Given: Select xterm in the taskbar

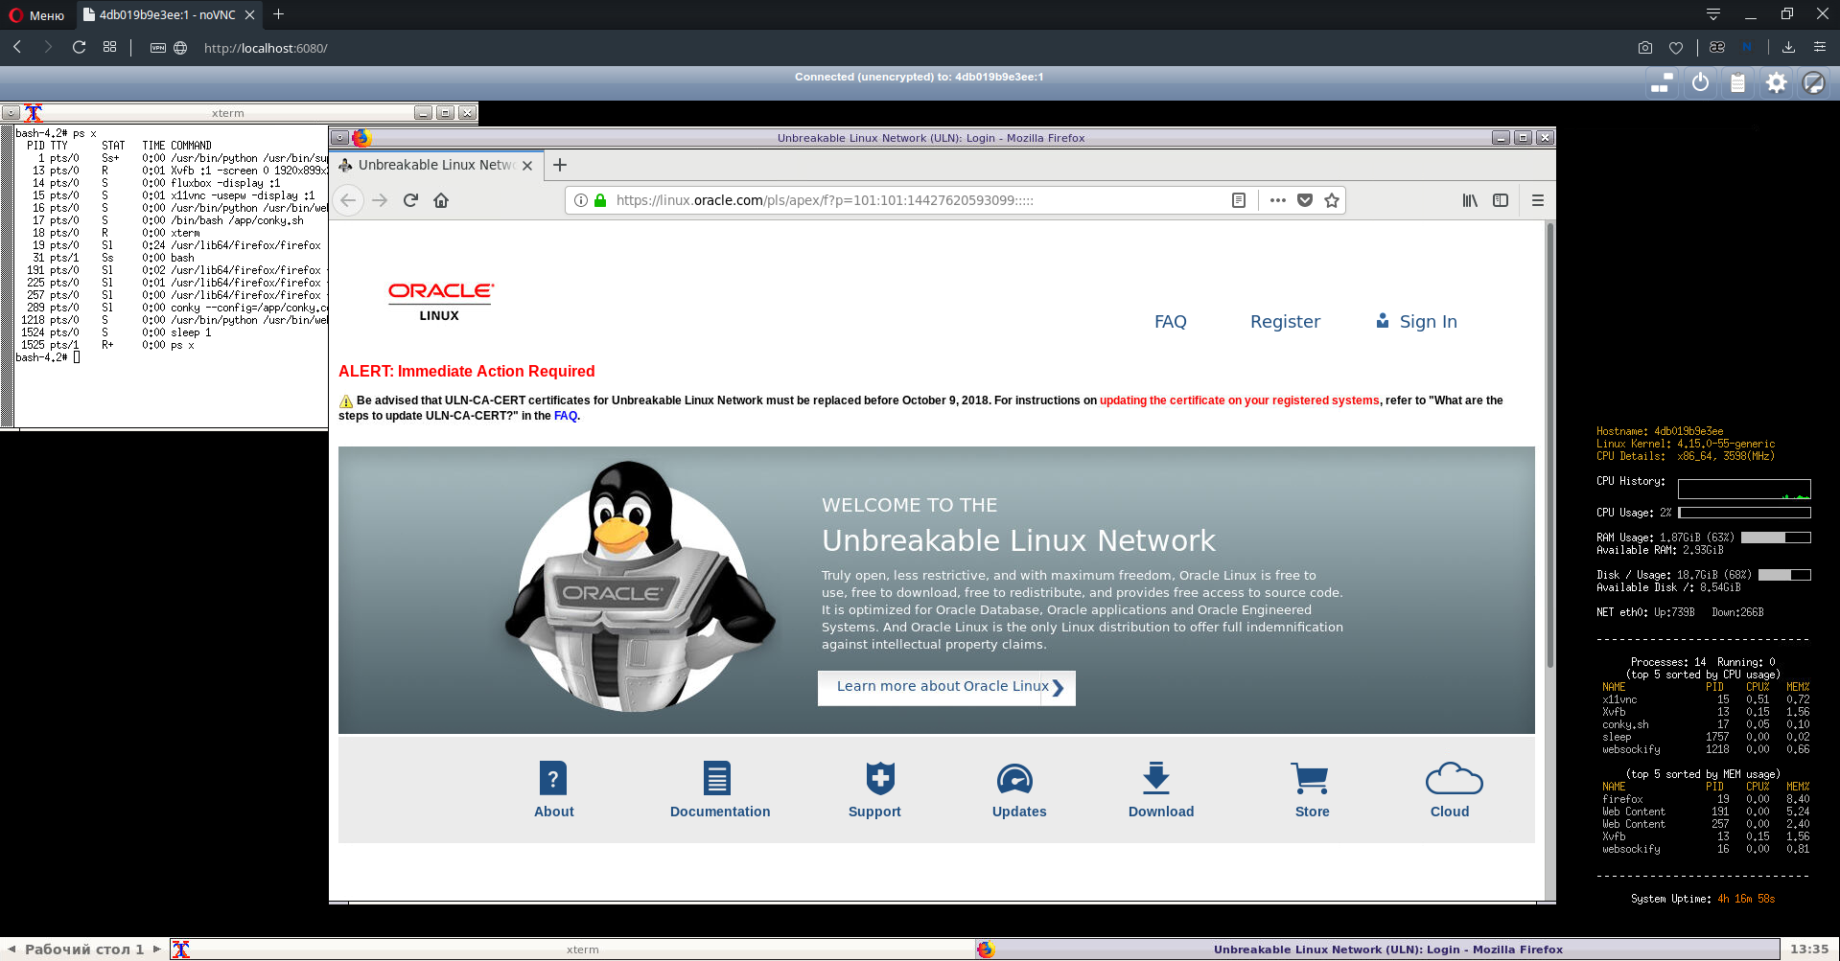Looking at the screenshot, I should (573, 950).
